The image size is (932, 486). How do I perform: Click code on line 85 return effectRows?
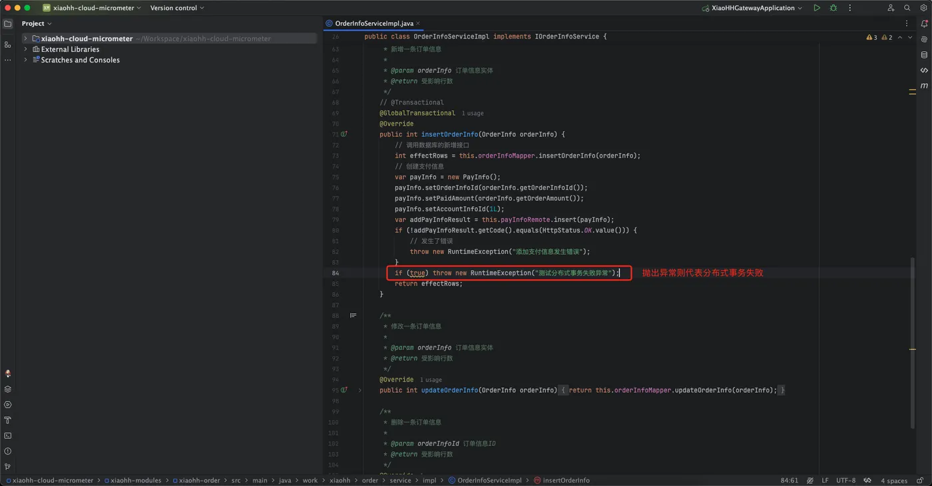(428, 284)
